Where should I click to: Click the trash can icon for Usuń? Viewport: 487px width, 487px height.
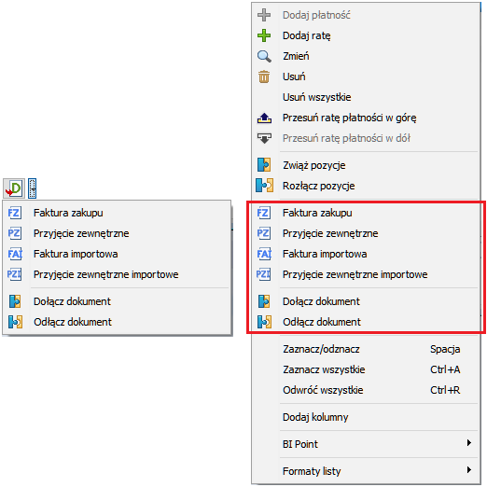[264, 77]
